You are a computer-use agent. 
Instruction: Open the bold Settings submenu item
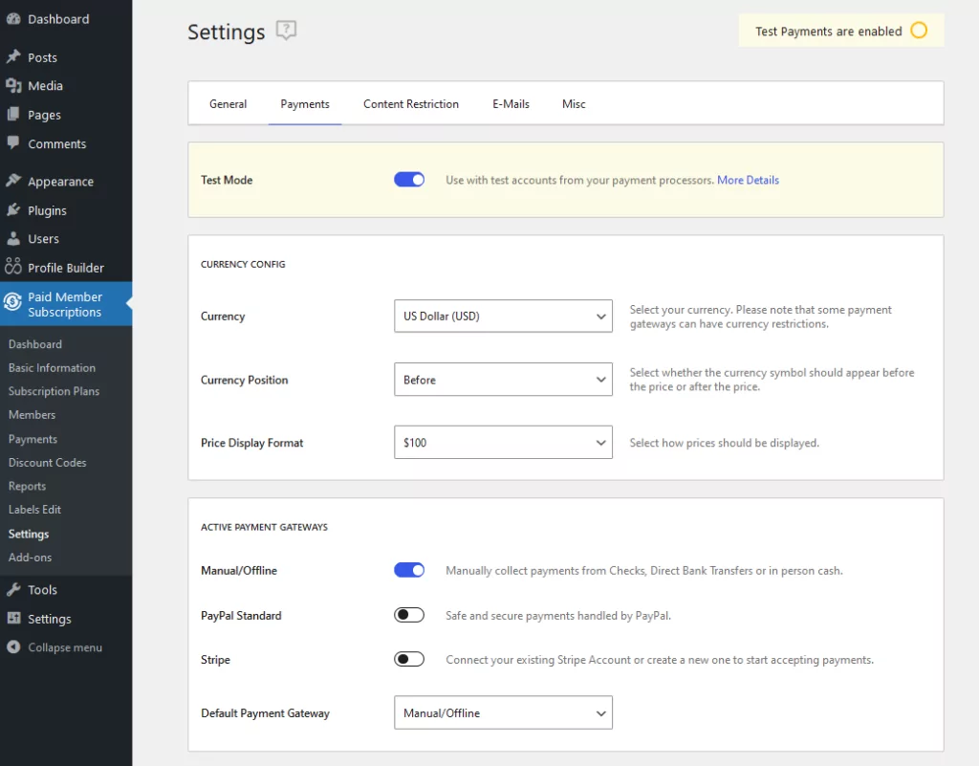pos(28,534)
